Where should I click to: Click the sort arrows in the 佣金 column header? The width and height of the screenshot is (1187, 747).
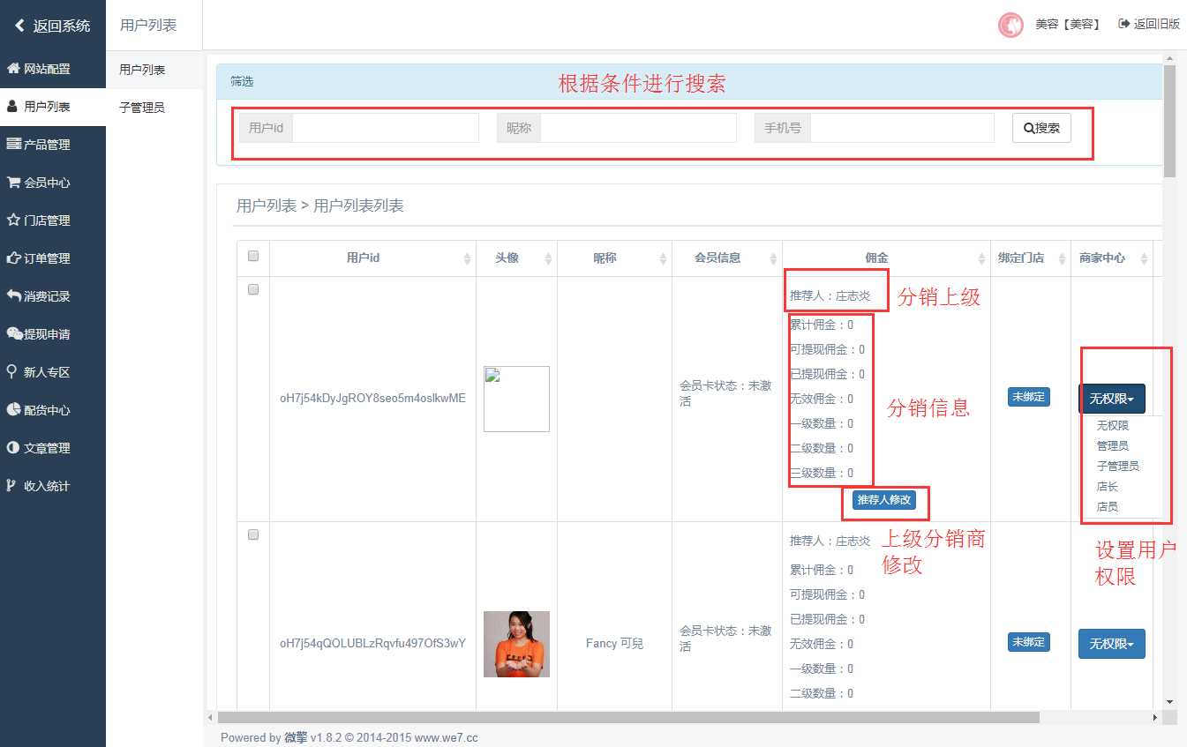click(x=981, y=258)
